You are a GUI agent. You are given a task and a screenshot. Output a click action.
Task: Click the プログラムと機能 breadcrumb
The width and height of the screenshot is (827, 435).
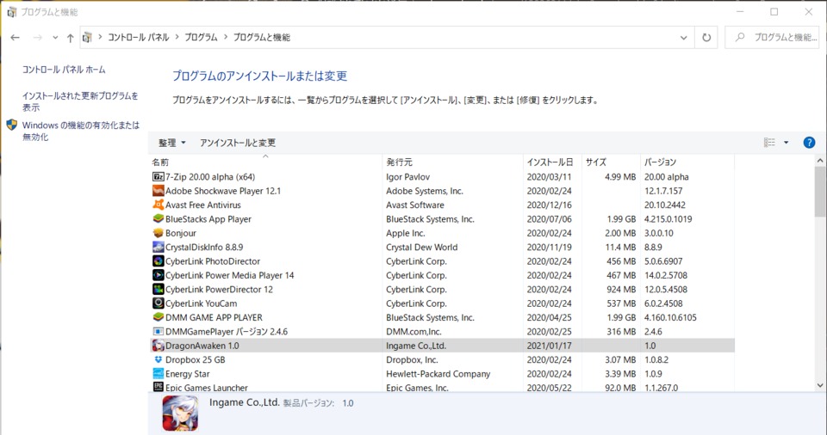[262, 37]
